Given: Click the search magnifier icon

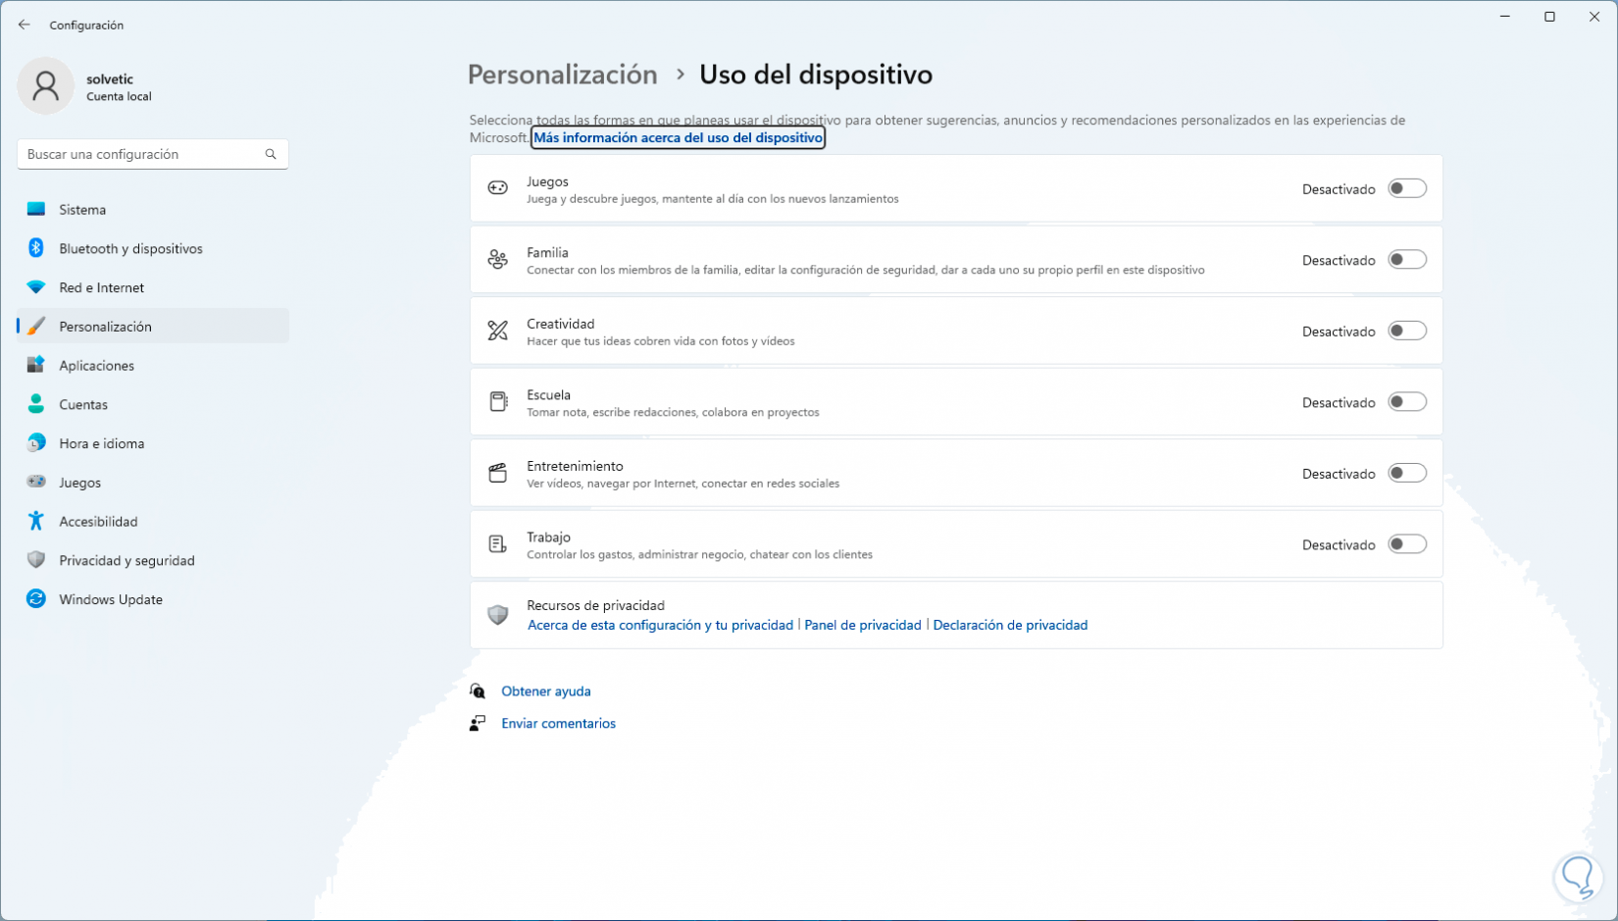Looking at the screenshot, I should coord(271,154).
